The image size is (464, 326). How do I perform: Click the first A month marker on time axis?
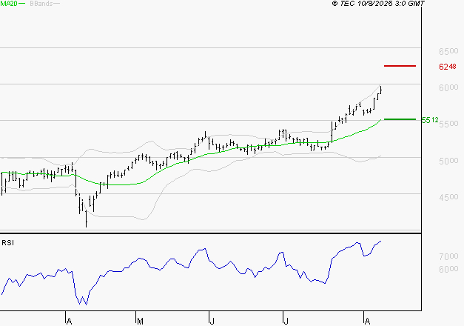pos(68,320)
